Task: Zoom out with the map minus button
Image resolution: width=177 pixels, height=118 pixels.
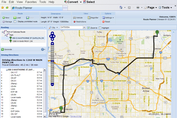Action: (52, 84)
